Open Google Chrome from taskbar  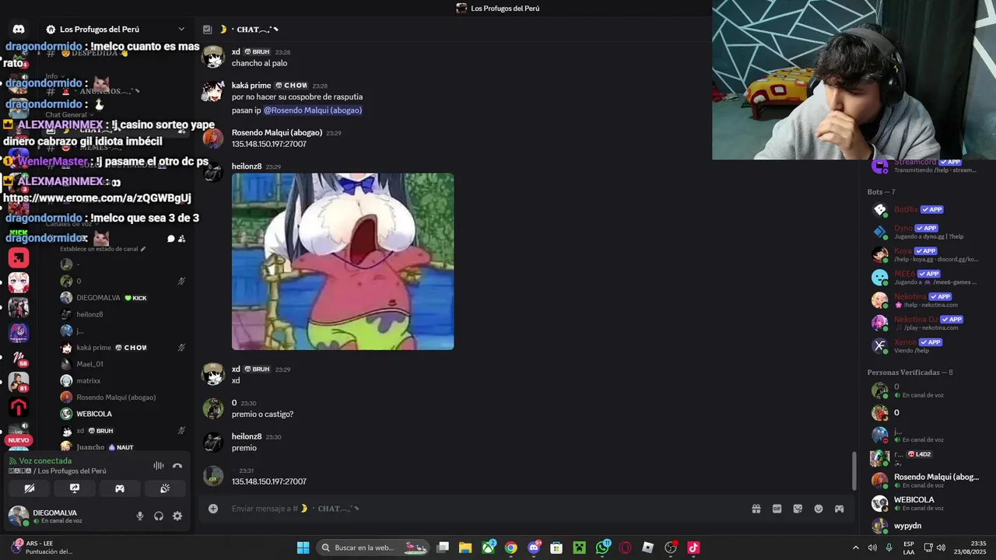coord(510,548)
